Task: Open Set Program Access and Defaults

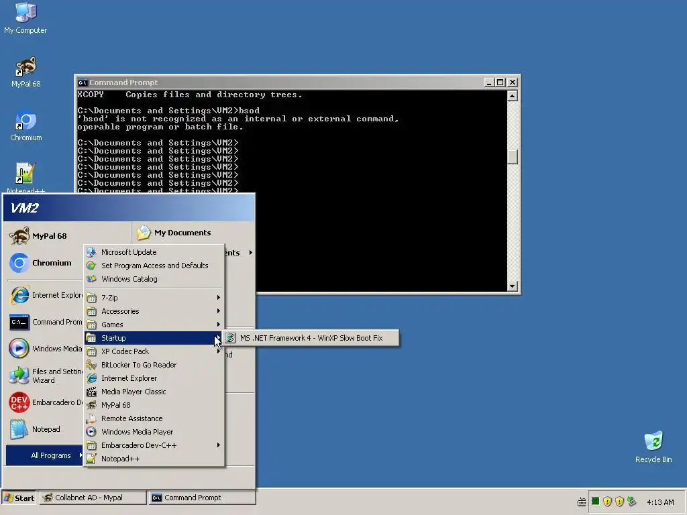Action: [154, 266]
